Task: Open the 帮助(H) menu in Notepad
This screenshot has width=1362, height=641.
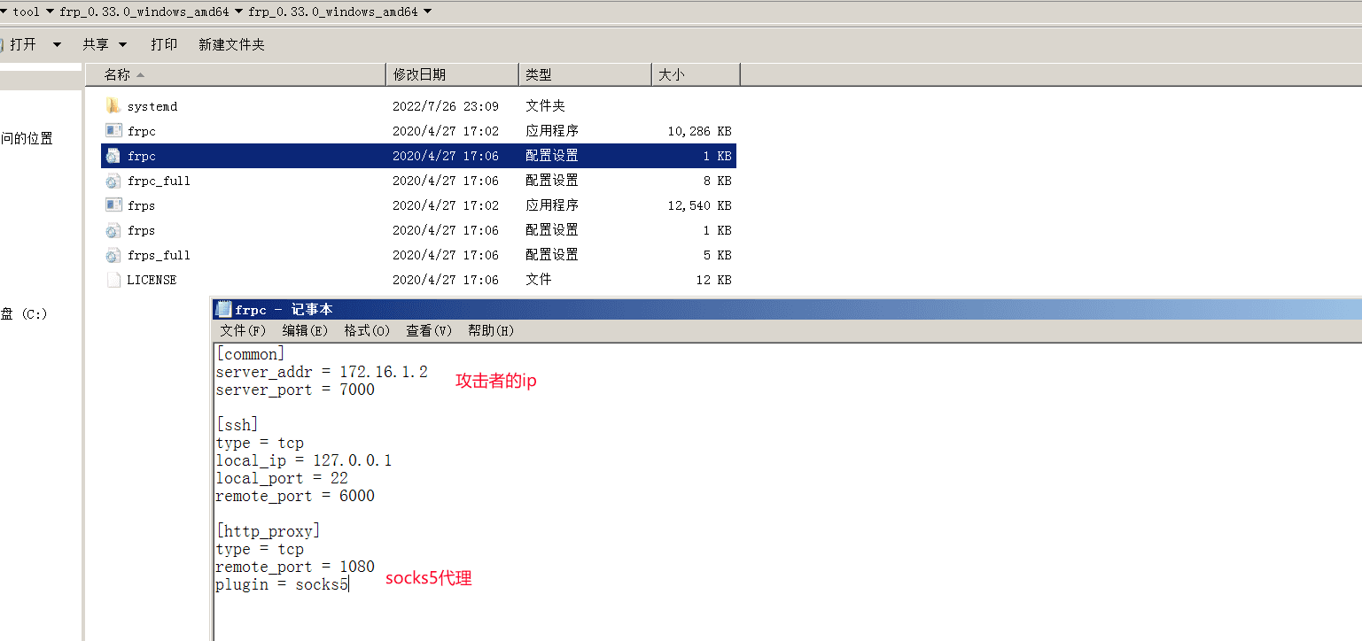Action: [x=491, y=330]
